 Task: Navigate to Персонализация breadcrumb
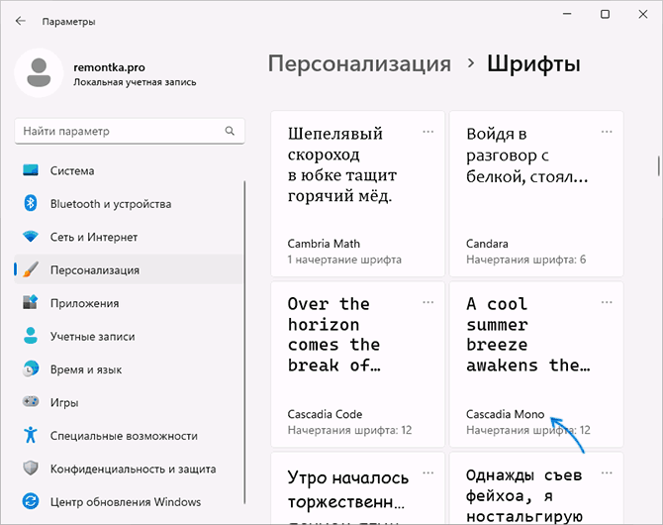tap(359, 64)
